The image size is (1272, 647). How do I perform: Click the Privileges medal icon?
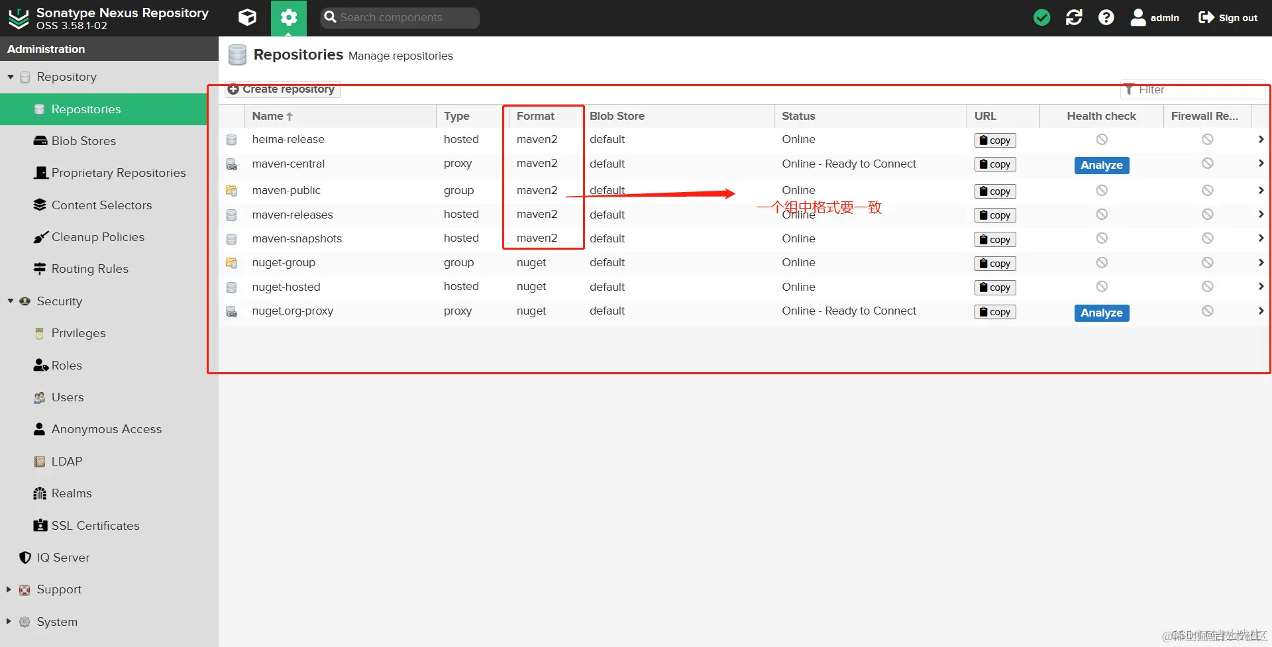click(x=40, y=333)
